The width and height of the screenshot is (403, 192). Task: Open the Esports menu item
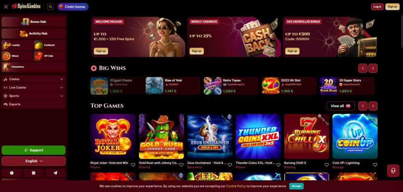pos(34,104)
